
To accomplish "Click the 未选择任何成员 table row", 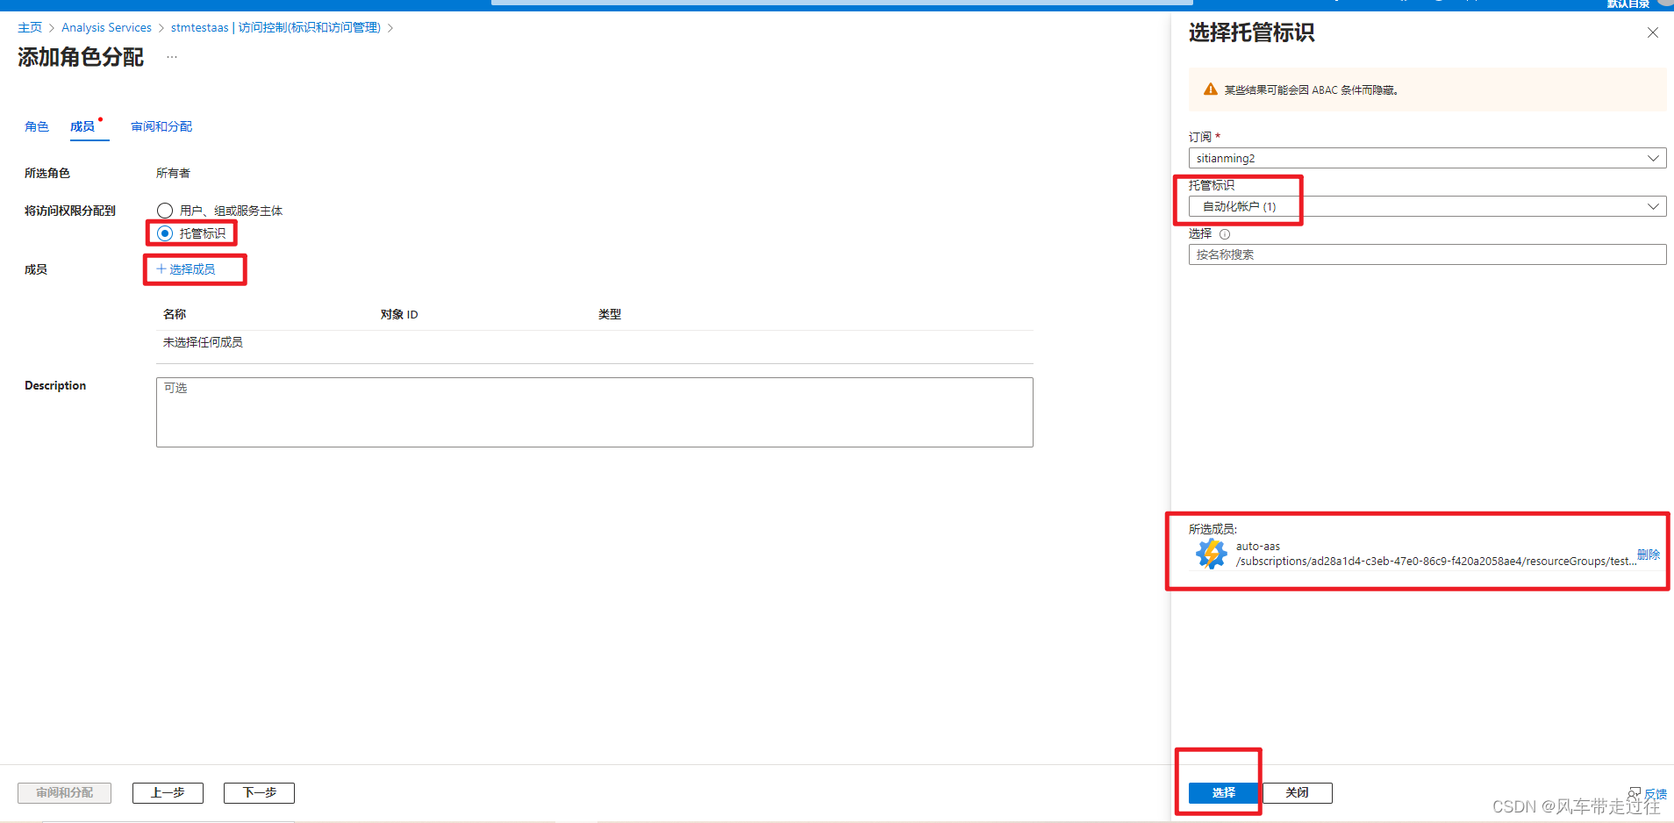I will pos(595,342).
